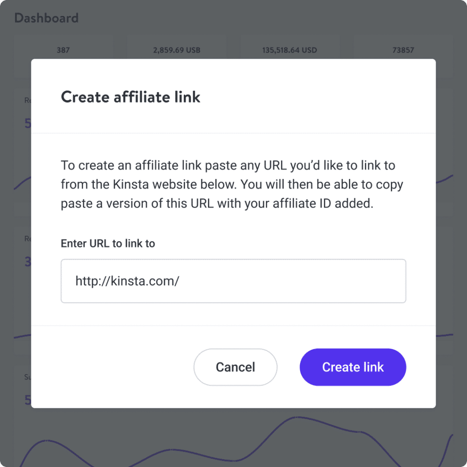Select the 2,859.69 USD stat card
Image resolution: width=467 pixels, height=467 pixels.
(x=177, y=50)
